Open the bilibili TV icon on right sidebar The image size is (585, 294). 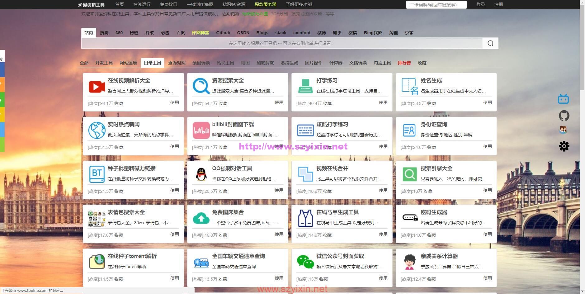563,99
